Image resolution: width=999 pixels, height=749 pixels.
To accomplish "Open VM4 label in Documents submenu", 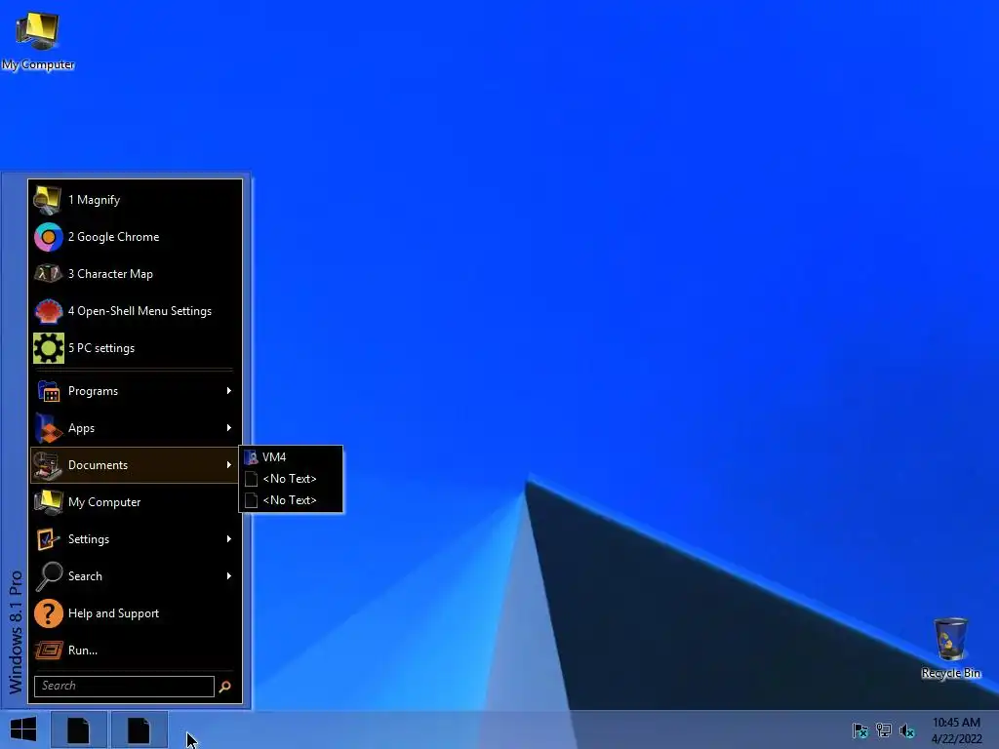I will point(274,457).
